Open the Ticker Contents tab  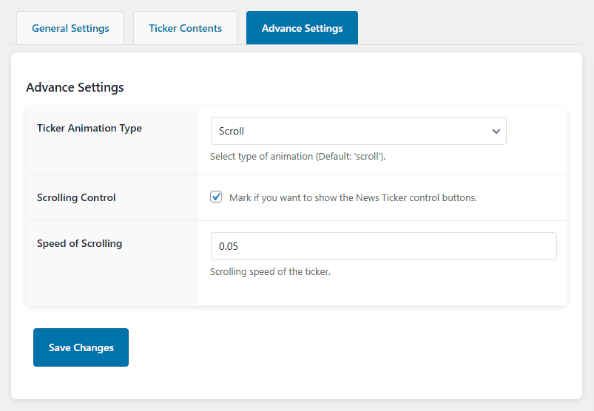[185, 28]
